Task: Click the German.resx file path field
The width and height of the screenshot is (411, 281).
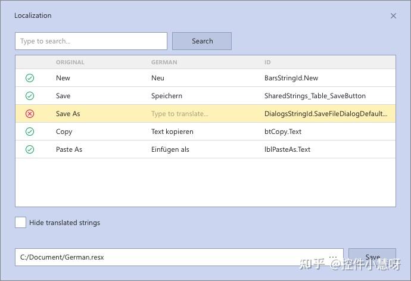Action: tap(167, 257)
